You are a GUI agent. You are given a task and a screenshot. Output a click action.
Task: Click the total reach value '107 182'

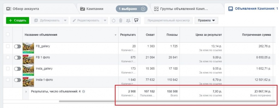149,91
